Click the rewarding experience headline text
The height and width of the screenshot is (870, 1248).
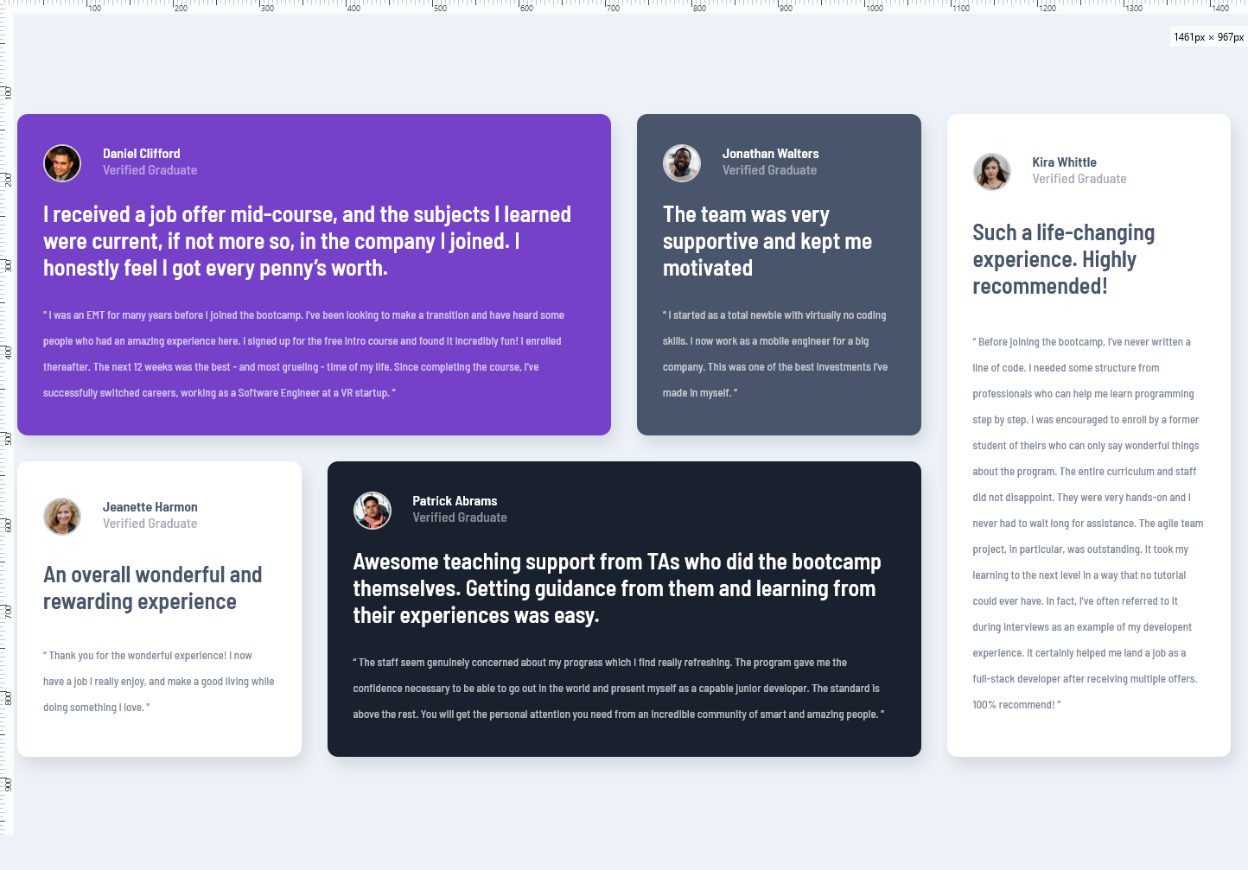152,587
